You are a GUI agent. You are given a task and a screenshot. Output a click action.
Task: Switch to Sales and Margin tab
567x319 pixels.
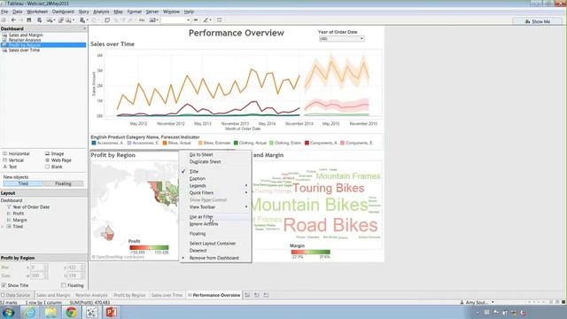53,295
